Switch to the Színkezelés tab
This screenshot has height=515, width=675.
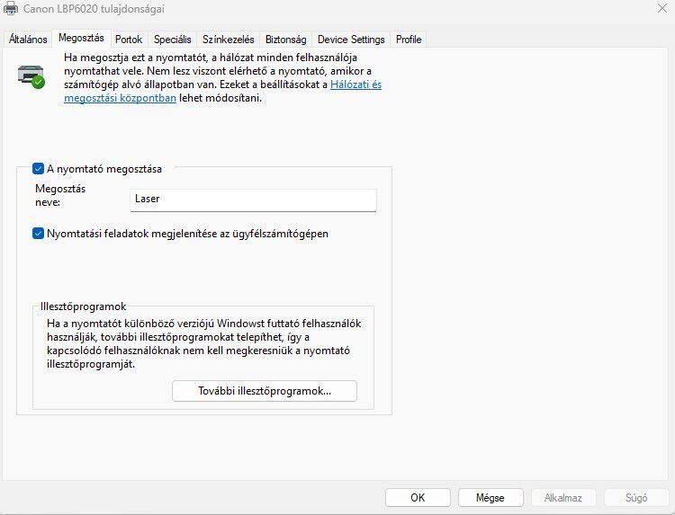click(229, 40)
